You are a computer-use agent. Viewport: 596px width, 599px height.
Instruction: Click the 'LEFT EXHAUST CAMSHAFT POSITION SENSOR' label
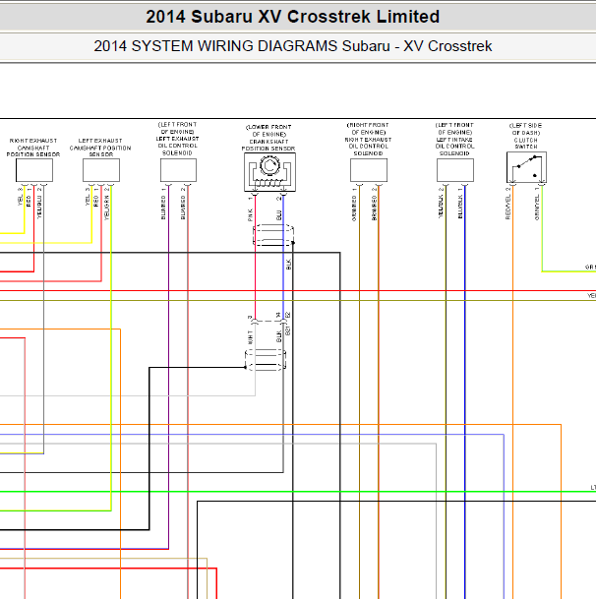100,148
